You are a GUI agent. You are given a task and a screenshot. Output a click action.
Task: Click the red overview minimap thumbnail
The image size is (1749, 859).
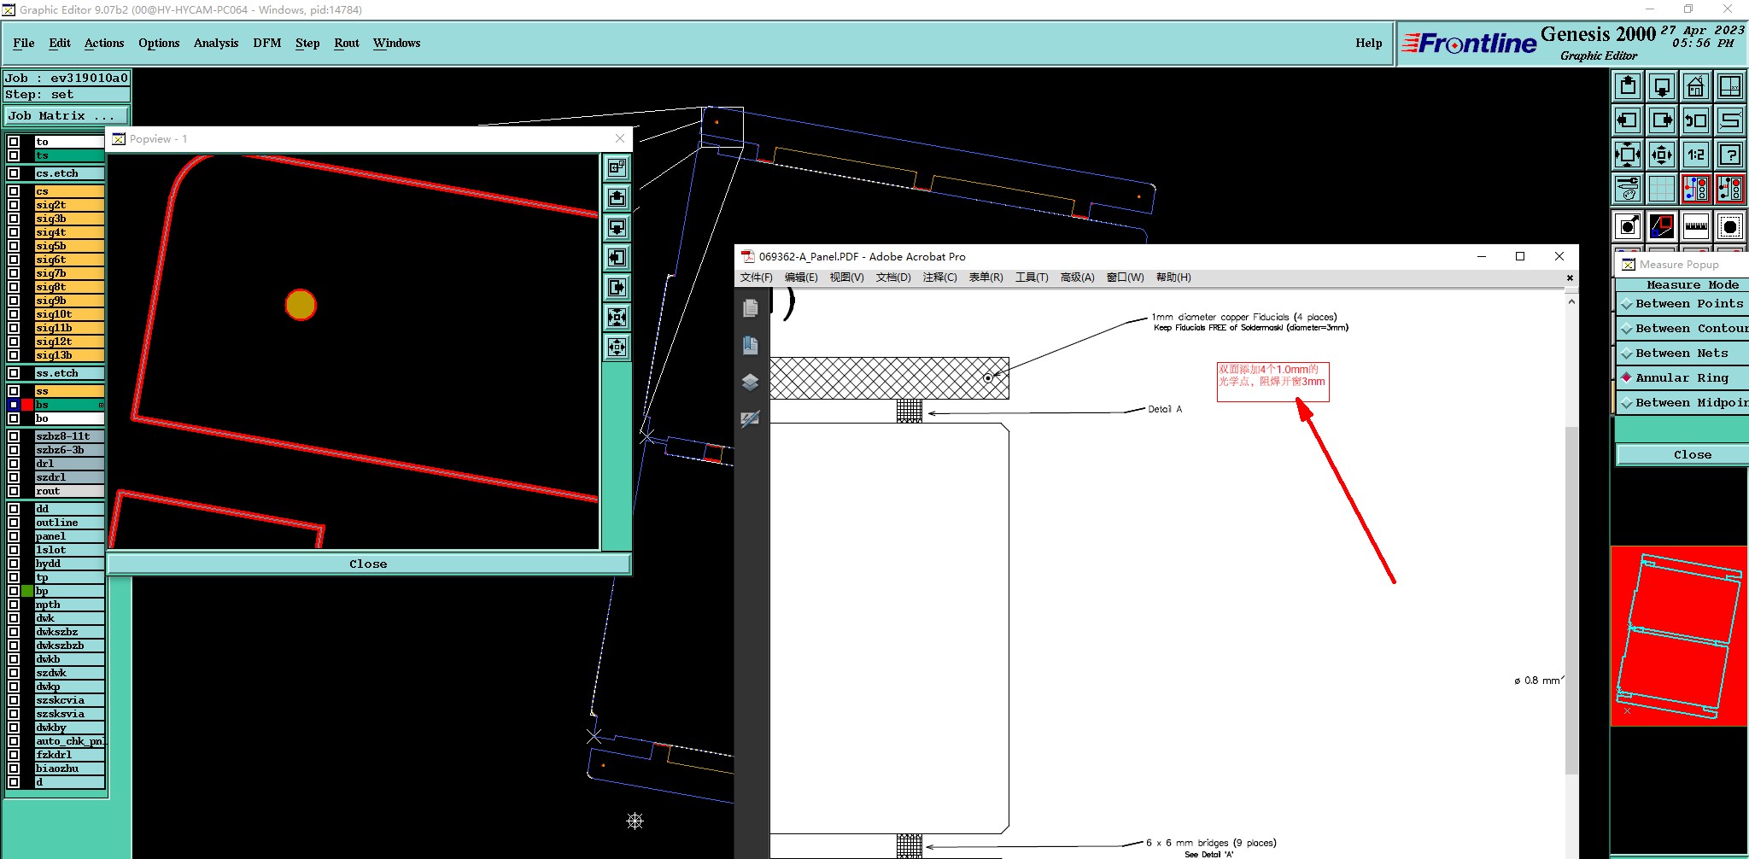pyautogui.click(x=1679, y=636)
